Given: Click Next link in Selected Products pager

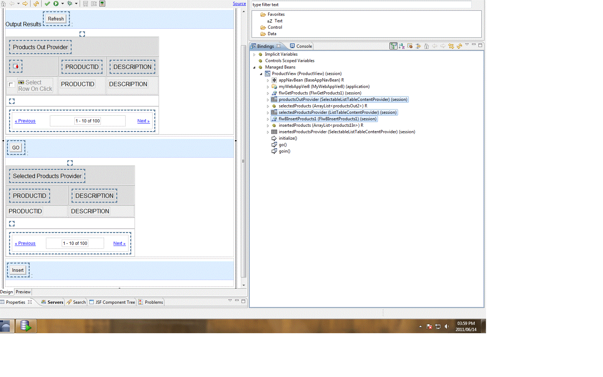Looking at the screenshot, I should (119, 243).
